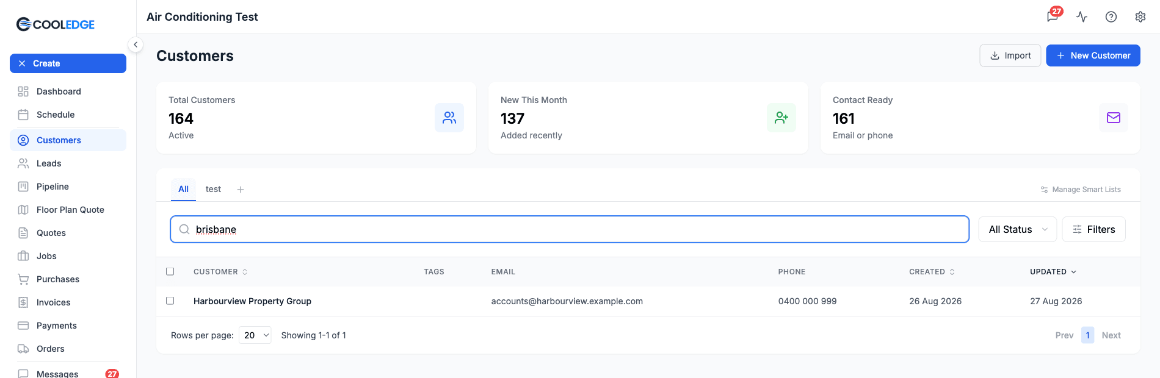Click the Schedule calendar icon in sidebar
Viewport: 1160px width, 378px height.
(23, 115)
